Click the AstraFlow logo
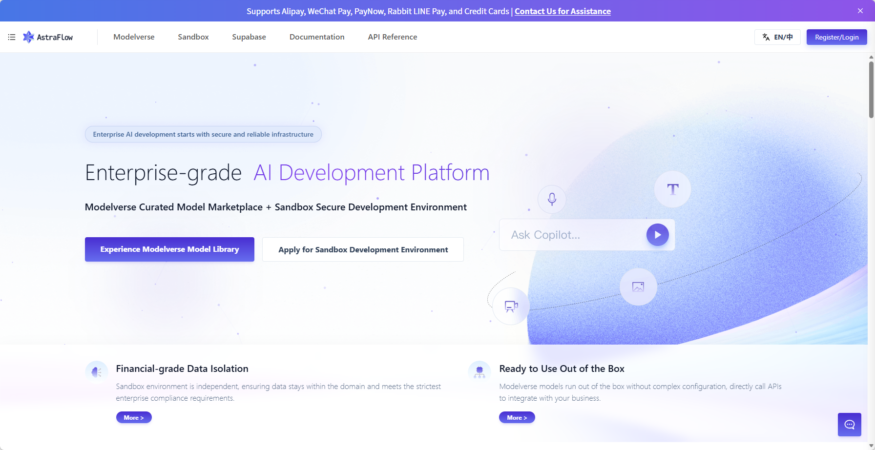Image resolution: width=875 pixels, height=450 pixels. pyautogui.click(x=48, y=37)
